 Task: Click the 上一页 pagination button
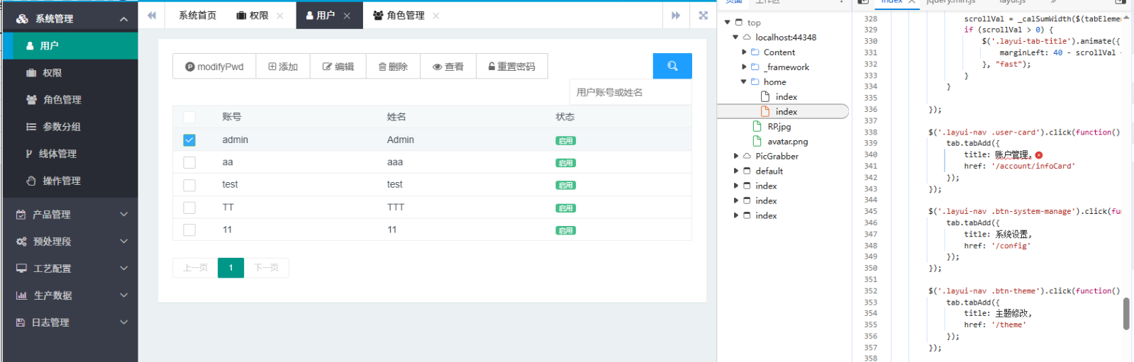tap(195, 268)
